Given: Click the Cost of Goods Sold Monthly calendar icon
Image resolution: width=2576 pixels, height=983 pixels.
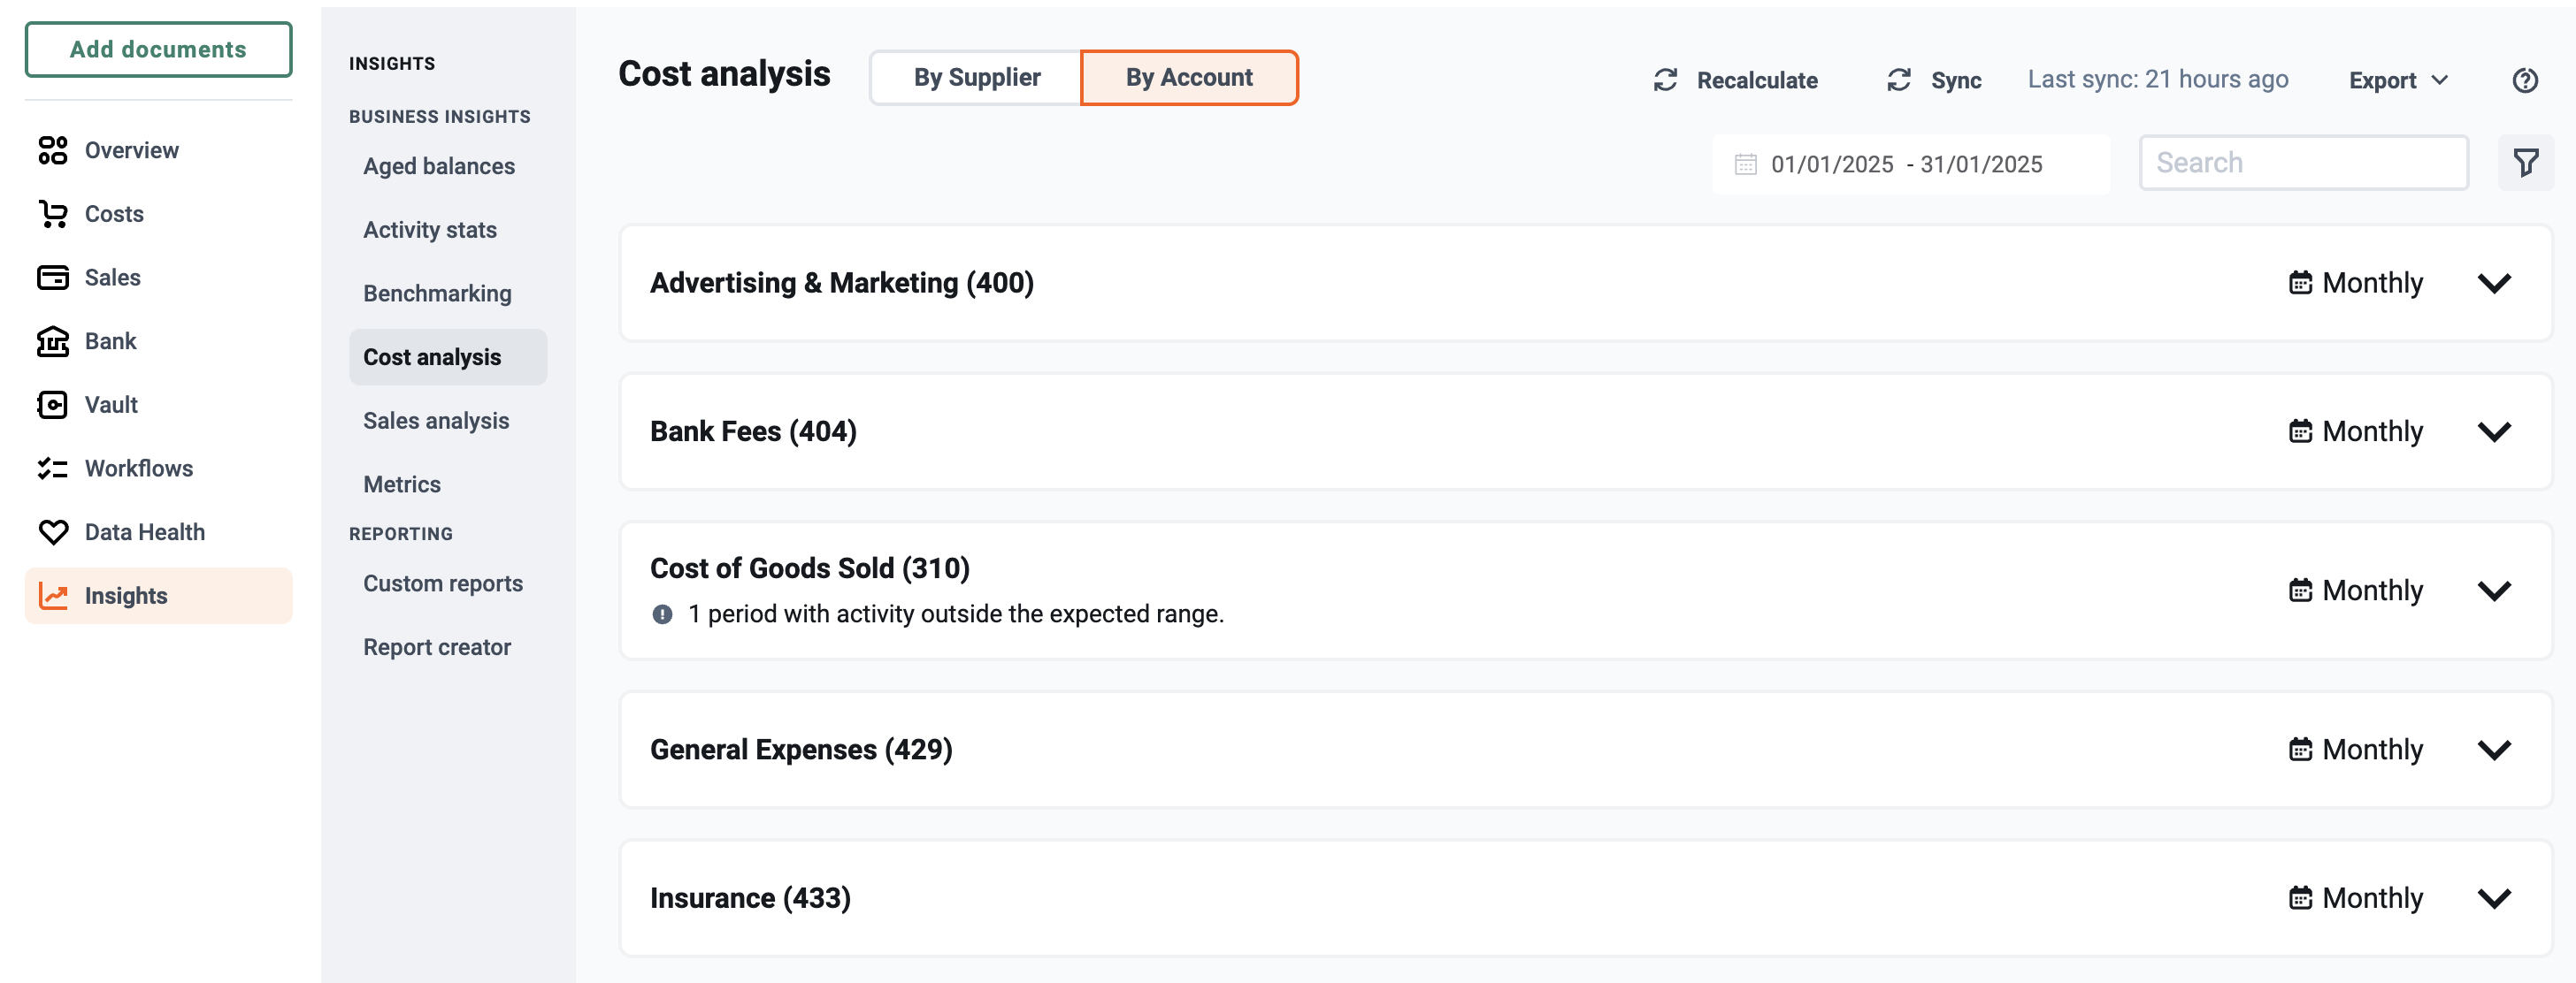Looking at the screenshot, I should coord(2300,591).
